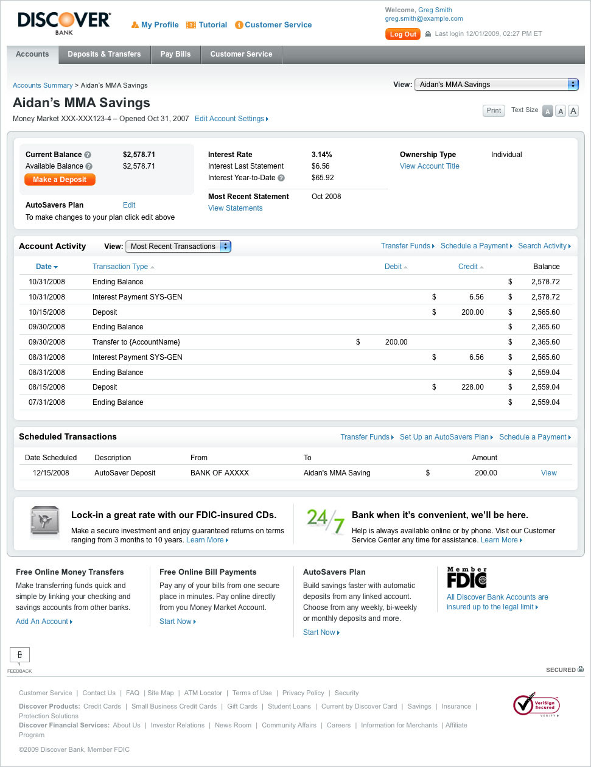Click help icon next to Current Balance
The width and height of the screenshot is (591, 767).
coord(88,155)
